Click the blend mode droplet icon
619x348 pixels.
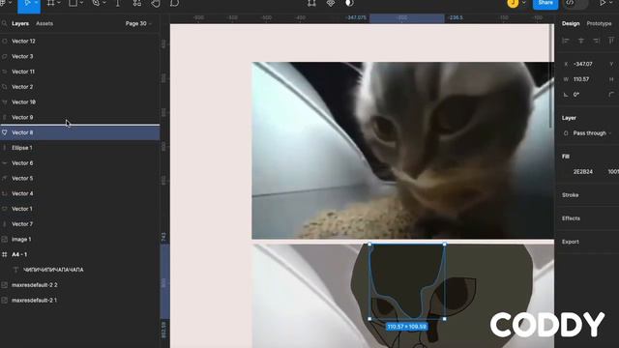tap(566, 133)
